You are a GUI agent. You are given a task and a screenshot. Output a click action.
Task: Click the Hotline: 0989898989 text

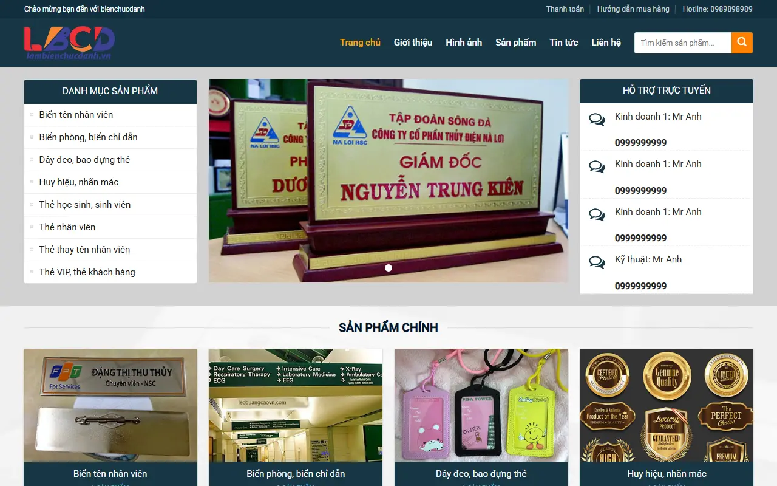718,9
